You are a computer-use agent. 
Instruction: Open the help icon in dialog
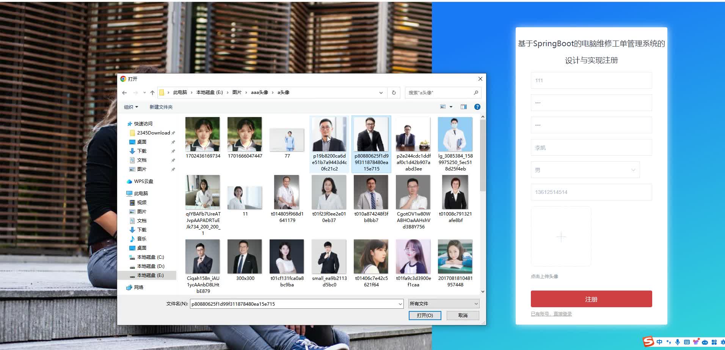point(477,107)
